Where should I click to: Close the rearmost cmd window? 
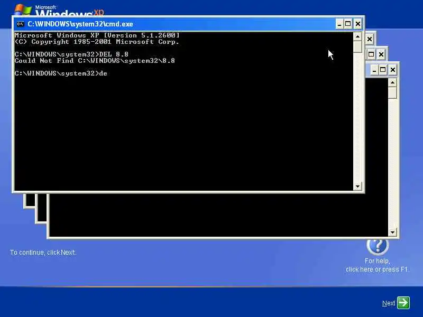(x=393, y=70)
